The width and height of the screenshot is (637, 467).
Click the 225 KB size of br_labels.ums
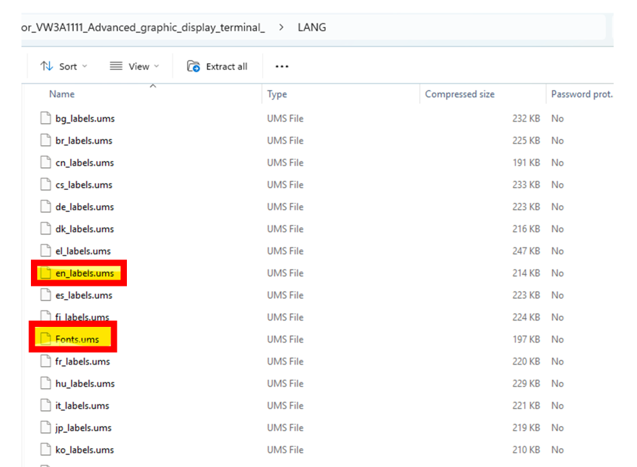pyautogui.click(x=526, y=140)
